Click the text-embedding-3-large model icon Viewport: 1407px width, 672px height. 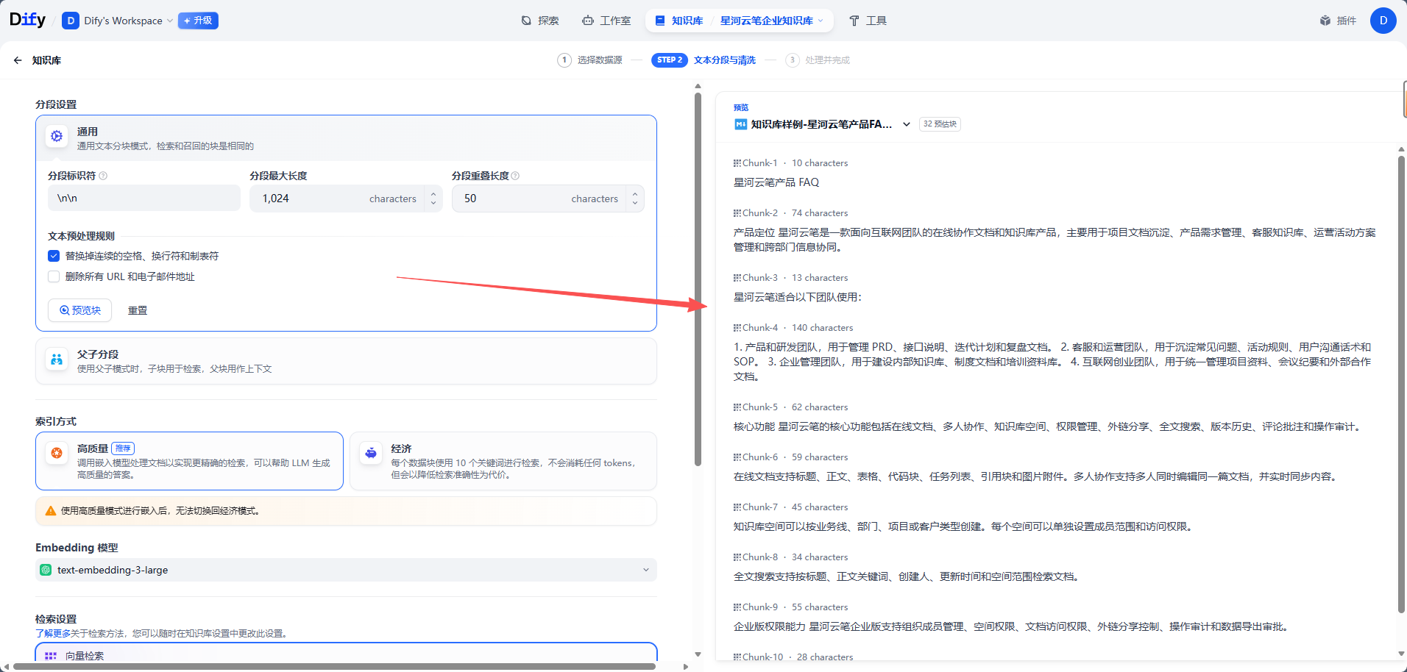point(46,570)
